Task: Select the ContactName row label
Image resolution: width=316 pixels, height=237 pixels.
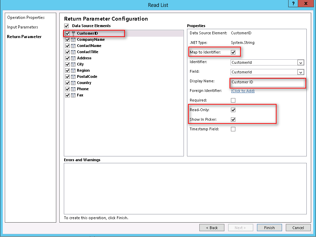Action: pos(89,46)
